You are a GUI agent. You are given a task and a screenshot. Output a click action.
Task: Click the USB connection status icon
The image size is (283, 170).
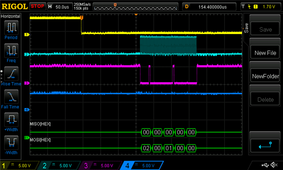click(x=265, y=165)
